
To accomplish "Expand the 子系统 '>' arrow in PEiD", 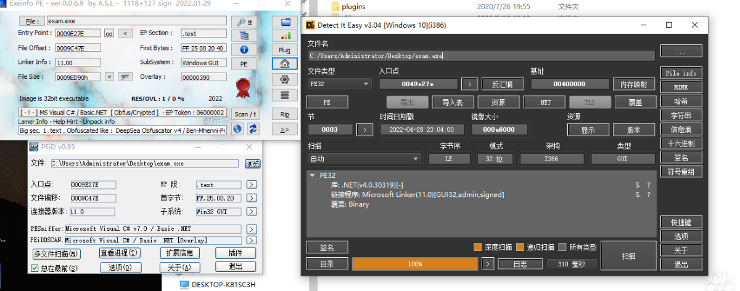I will 252,211.
